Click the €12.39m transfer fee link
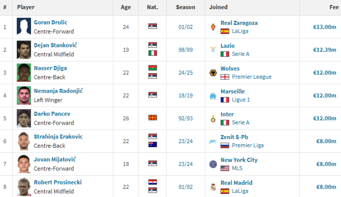This screenshot has width=341, height=197. click(x=325, y=50)
